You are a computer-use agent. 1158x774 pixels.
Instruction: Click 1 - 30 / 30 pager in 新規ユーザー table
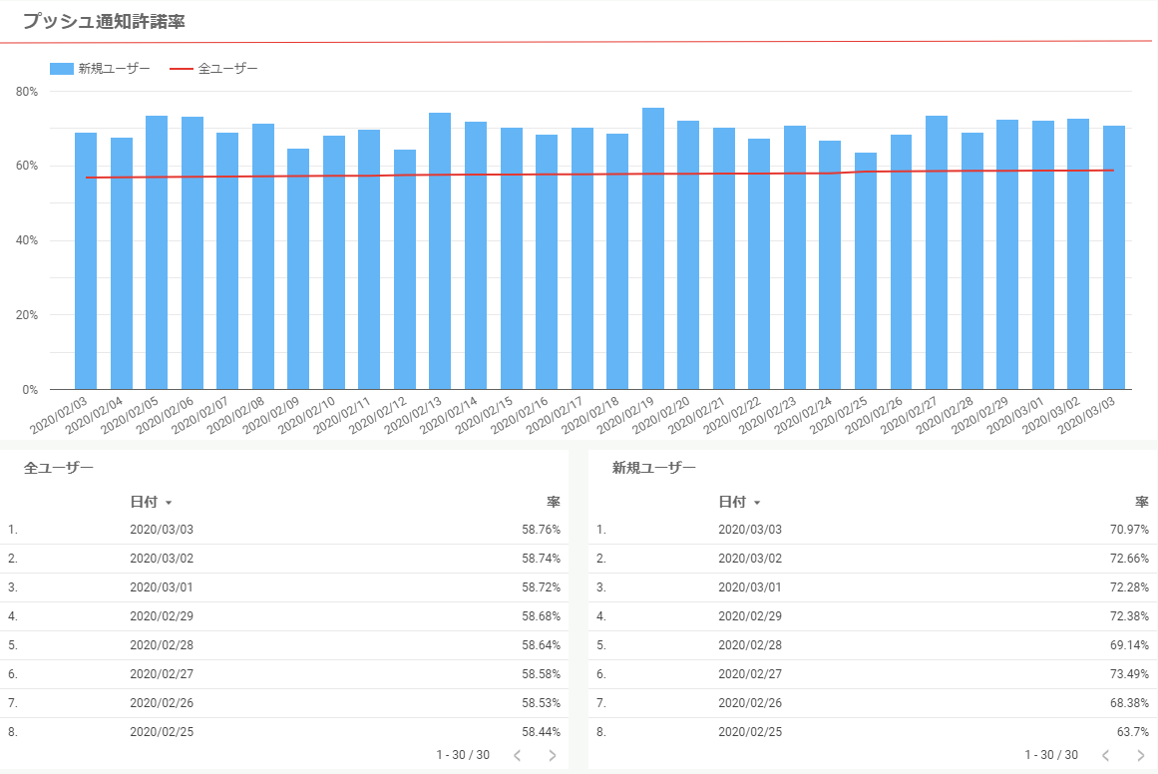[x=1051, y=755]
